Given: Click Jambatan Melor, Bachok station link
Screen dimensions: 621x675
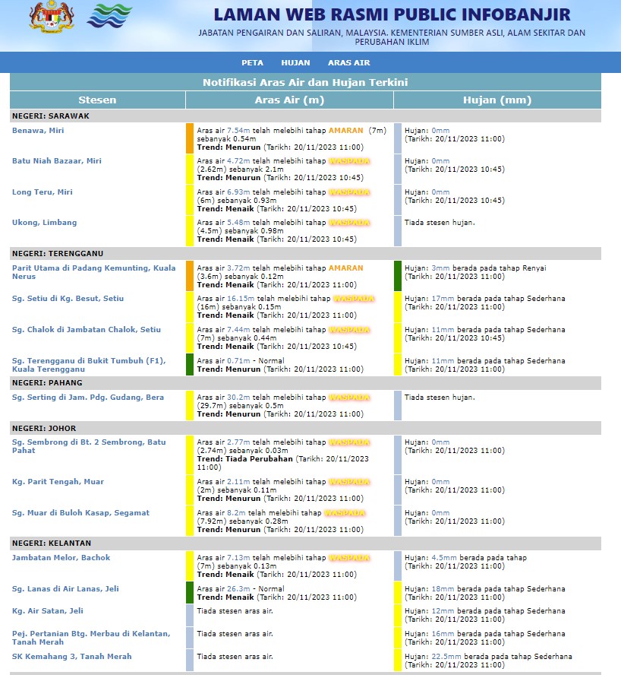Looking at the screenshot, I should tap(61, 558).
